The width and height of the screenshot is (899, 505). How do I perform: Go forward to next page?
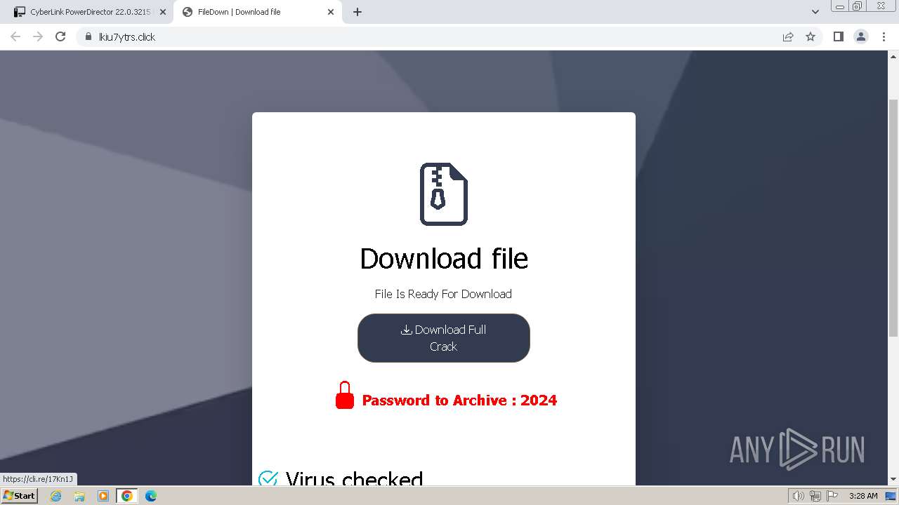click(x=38, y=36)
